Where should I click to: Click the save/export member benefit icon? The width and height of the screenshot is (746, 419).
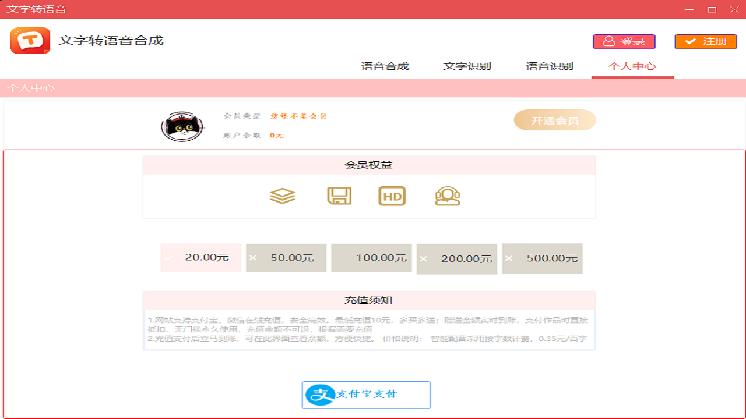click(339, 196)
